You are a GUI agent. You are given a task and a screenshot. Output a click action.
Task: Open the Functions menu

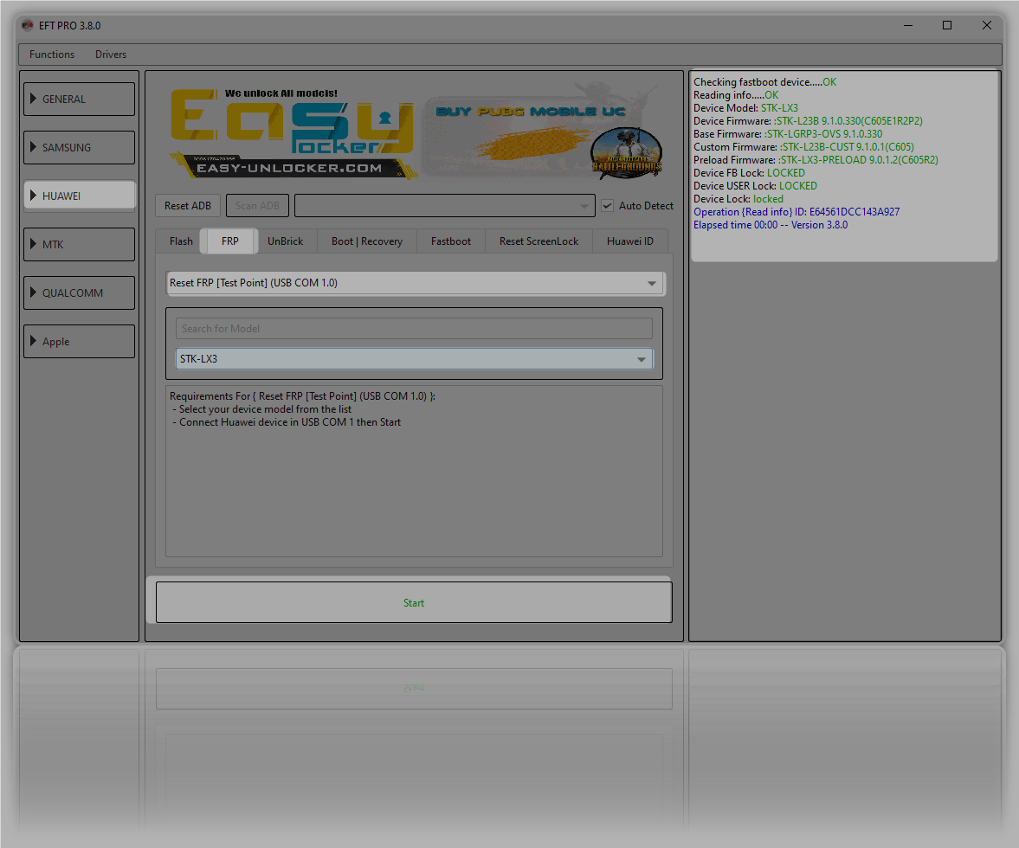(52, 55)
